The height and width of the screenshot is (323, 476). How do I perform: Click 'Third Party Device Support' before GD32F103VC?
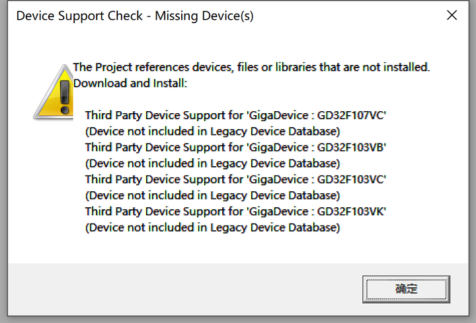156,179
